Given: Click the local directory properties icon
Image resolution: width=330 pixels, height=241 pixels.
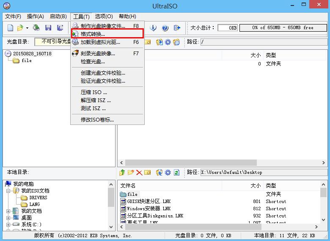Looking at the screenshot, I should click(159, 173).
